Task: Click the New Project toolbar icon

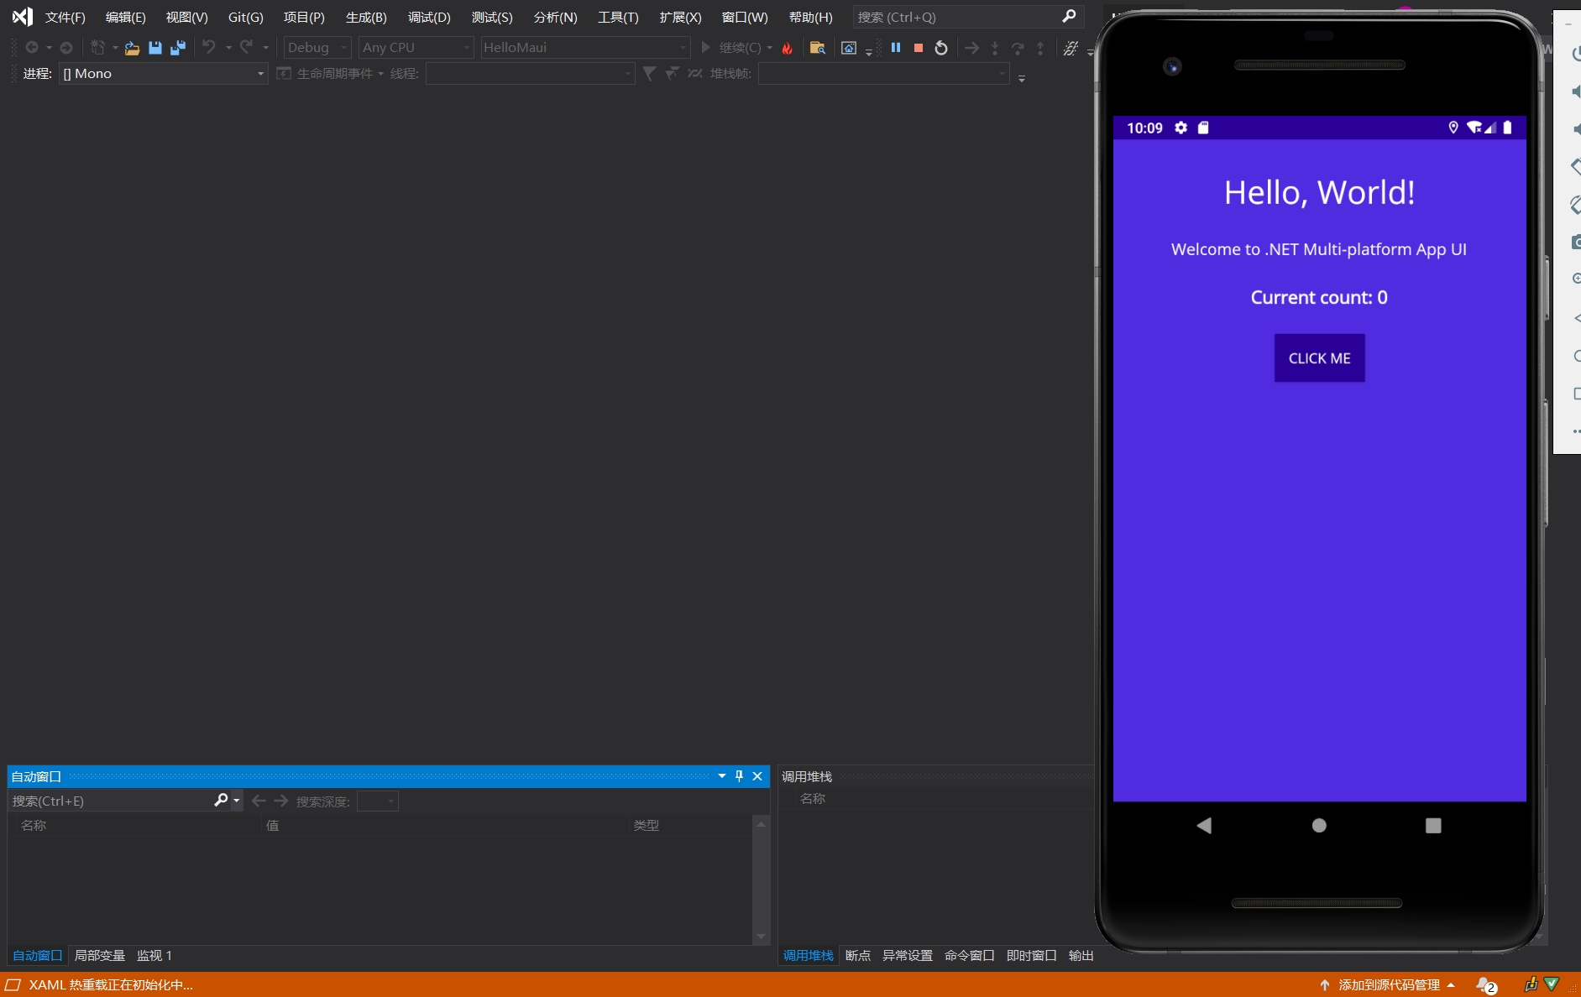Action: click(98, 48)
